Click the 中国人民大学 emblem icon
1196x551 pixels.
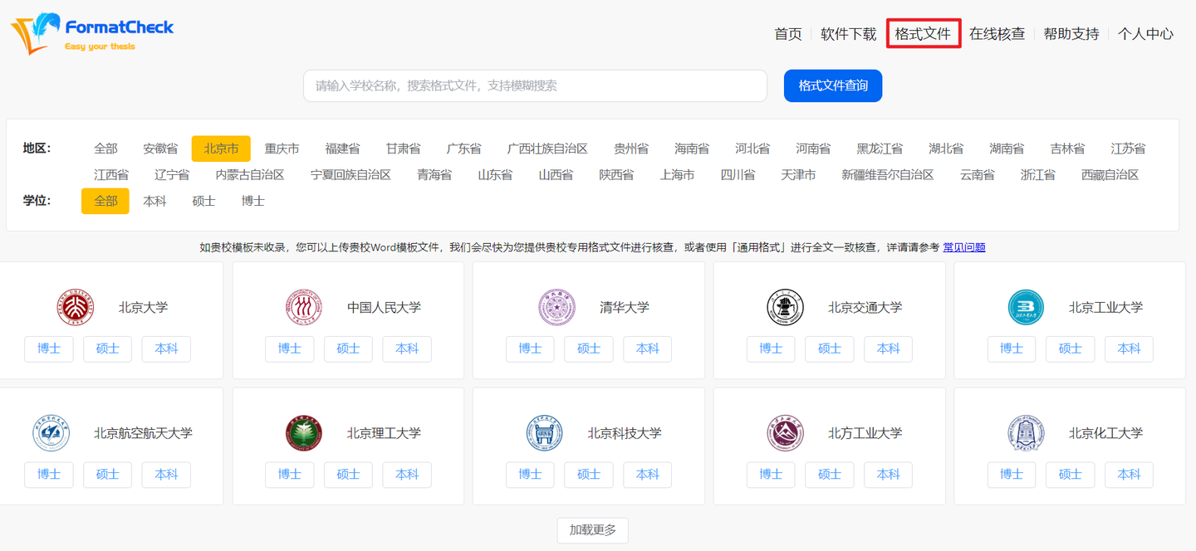coord(304,307)
